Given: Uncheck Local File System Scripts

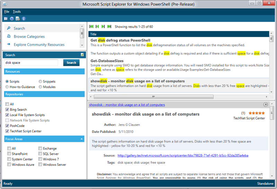Looking at the screenshot, I should click(7, 115).
